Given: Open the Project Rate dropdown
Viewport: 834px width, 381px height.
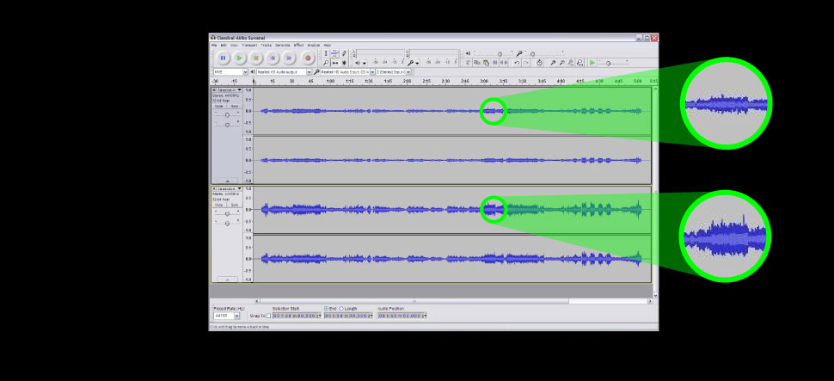Looking at the screenshot, I should click(x=236, y=316).
